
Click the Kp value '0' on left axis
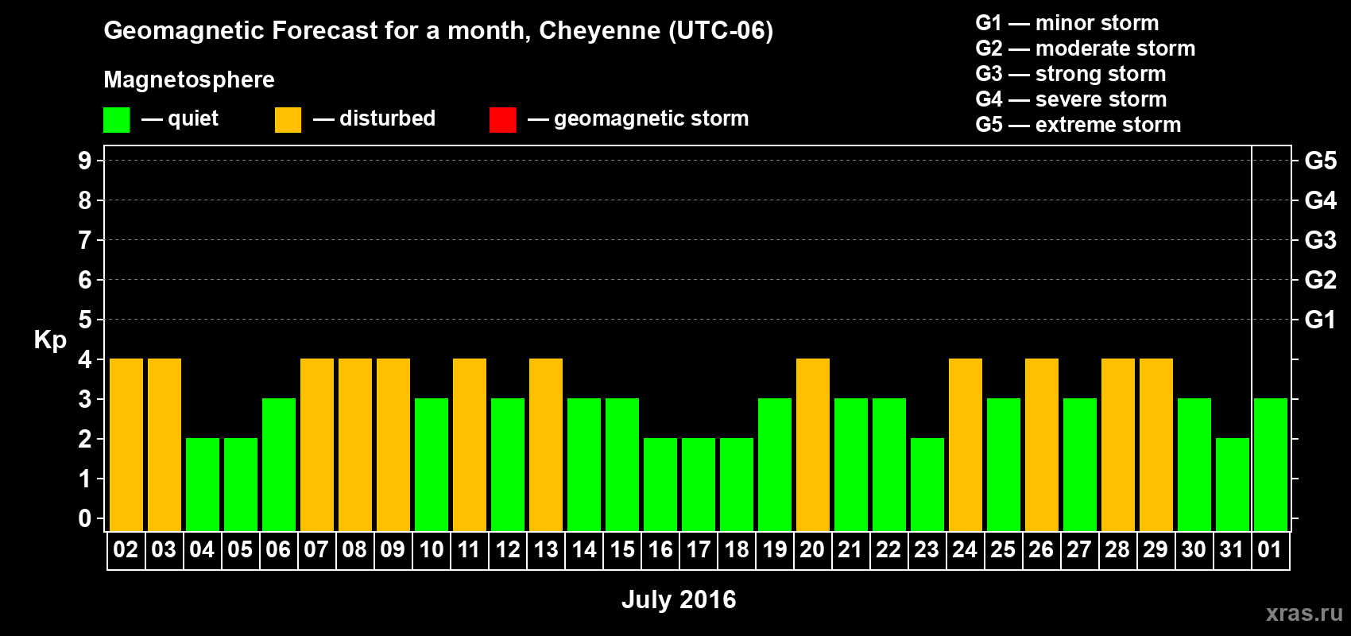click(x=85, y=519)
